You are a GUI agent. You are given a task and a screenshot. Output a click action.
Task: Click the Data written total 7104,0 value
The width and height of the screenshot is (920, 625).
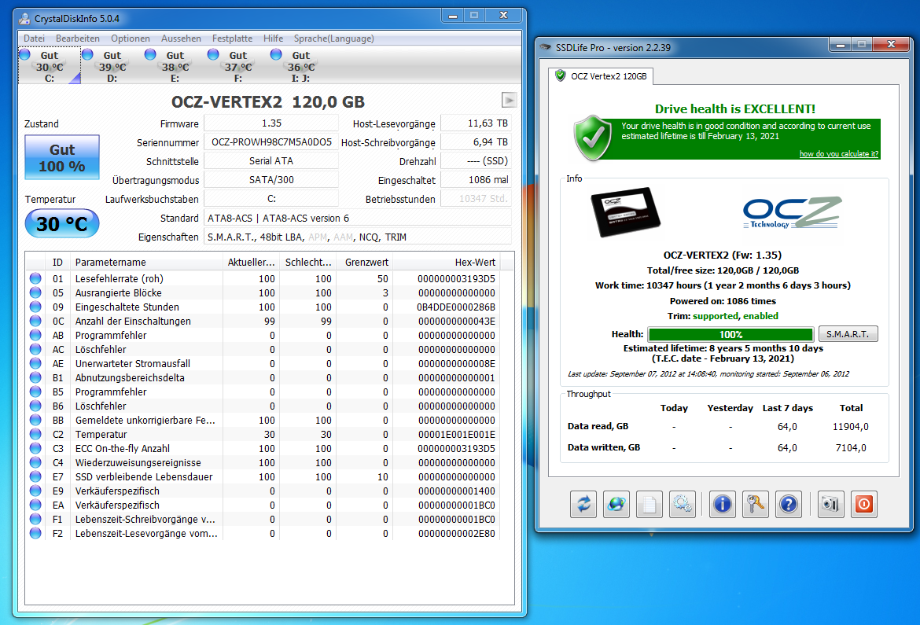point(851,448)
